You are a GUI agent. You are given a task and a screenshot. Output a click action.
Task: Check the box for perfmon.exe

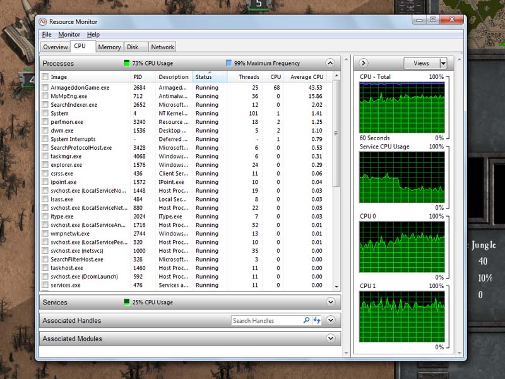45,122
